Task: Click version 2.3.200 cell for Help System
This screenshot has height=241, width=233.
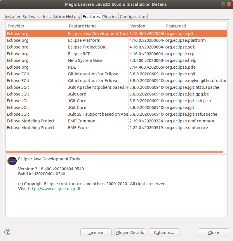Action: click(x=147, y=60)
